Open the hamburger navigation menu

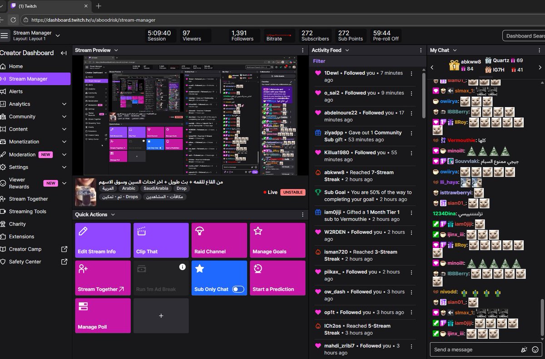(5, 35)
